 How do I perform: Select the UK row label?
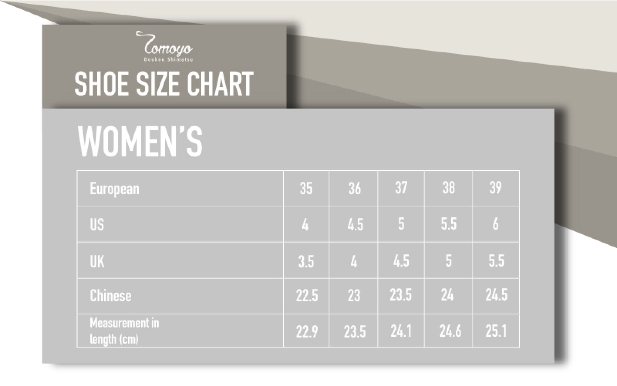pos(97,261)
